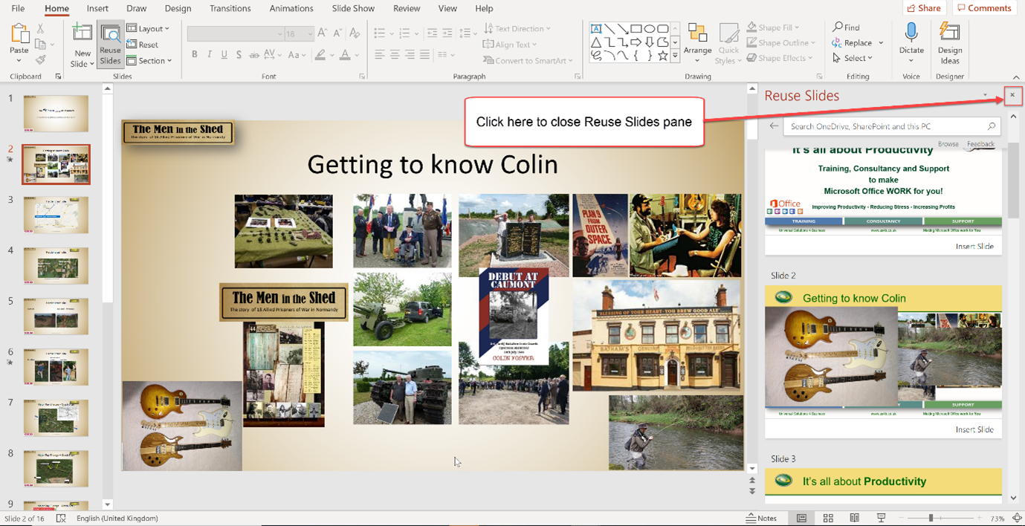Toggle Underline formatting
The width and height of the screenshot is (1025, 526).
pyautogui.click(x=224, y=54)
